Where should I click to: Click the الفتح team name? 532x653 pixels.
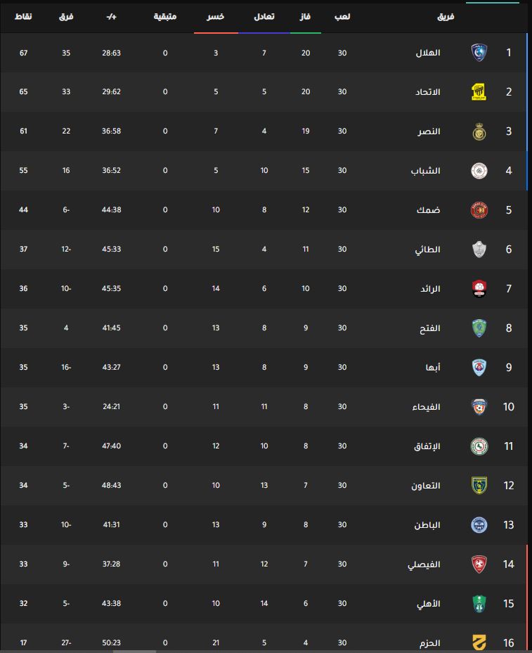click(x=430, y=328)
